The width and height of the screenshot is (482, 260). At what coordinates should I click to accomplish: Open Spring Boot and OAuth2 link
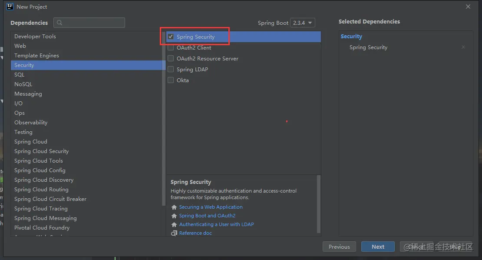tap(207, 216)
